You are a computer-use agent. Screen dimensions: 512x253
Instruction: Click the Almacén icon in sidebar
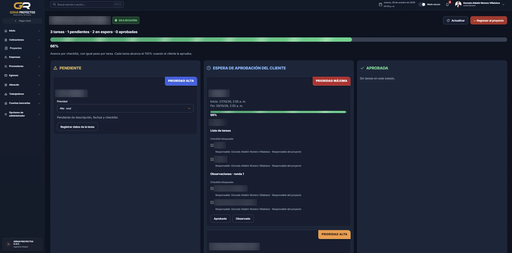point(6,85)
